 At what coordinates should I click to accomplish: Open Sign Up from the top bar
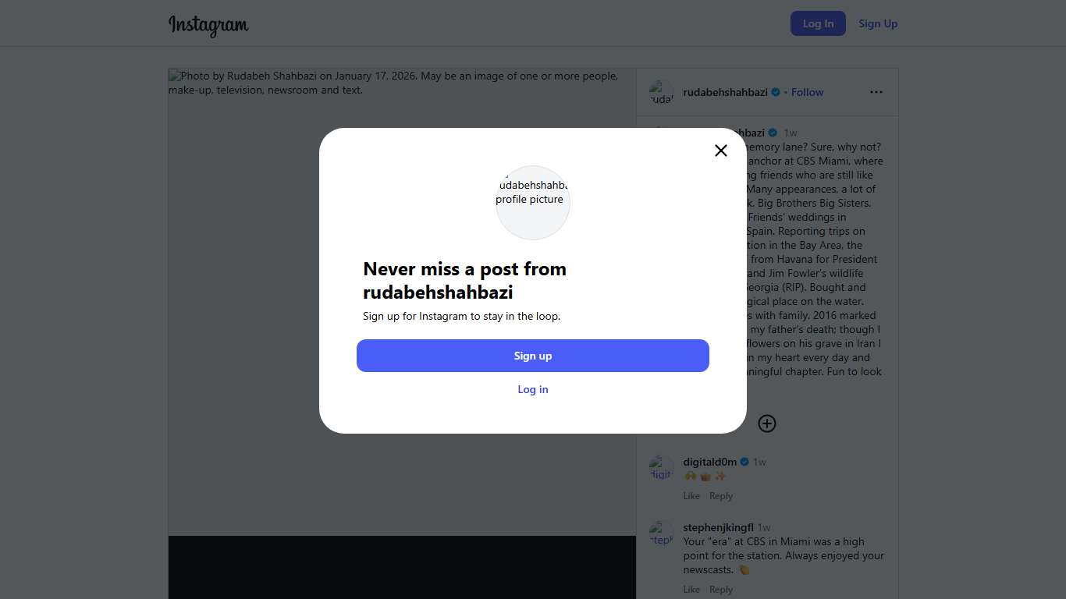point(878,23)
